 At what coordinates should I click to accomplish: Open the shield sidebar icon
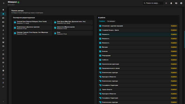click(3, 70)
